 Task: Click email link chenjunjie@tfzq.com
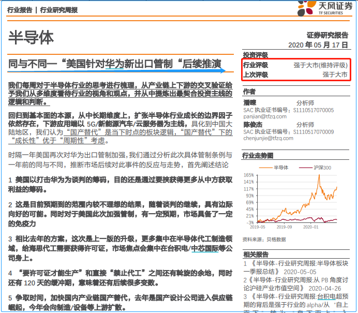pyautogui.click(x=268, y=138)
